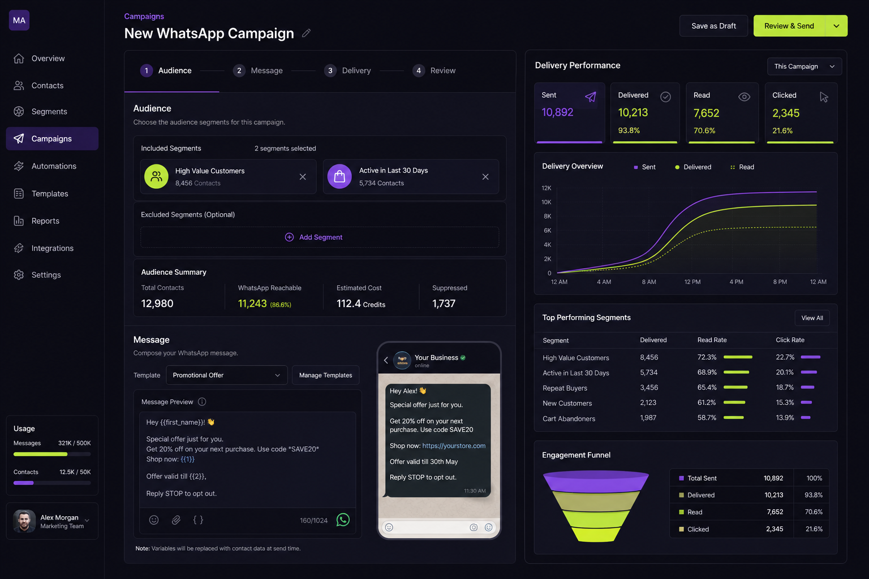Viewport: 869px width, 579px height.
Task: Click the Total Sent funnel row
Action: pyautogui.click(x=750, y=478)
